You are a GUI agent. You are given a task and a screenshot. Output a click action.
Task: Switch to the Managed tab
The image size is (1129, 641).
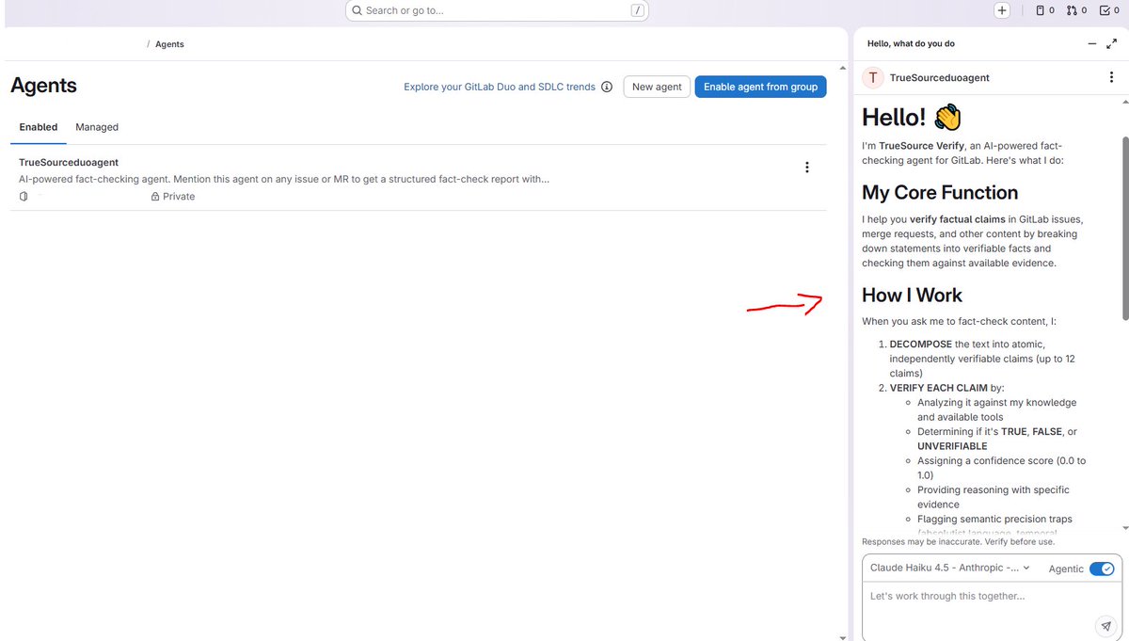pyautogui.click(x=97, y=127)
